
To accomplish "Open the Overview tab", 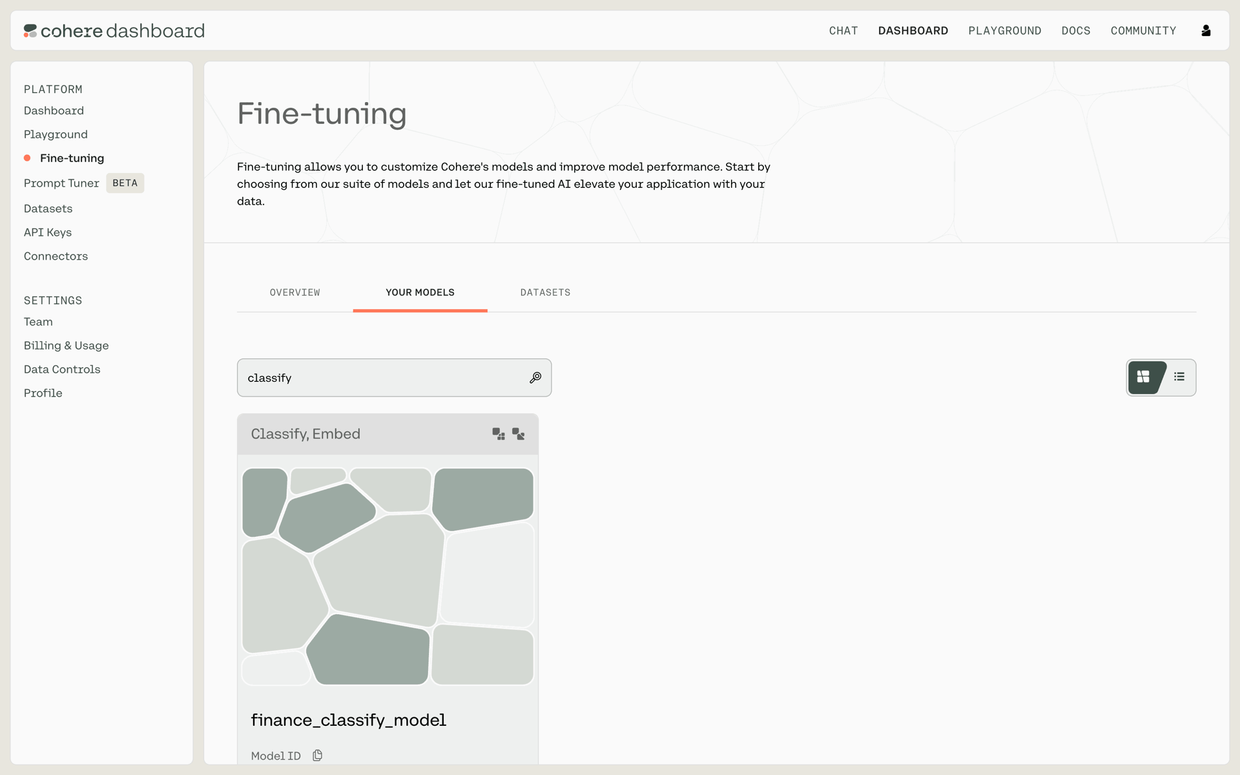I will click(x=294, y=293).
